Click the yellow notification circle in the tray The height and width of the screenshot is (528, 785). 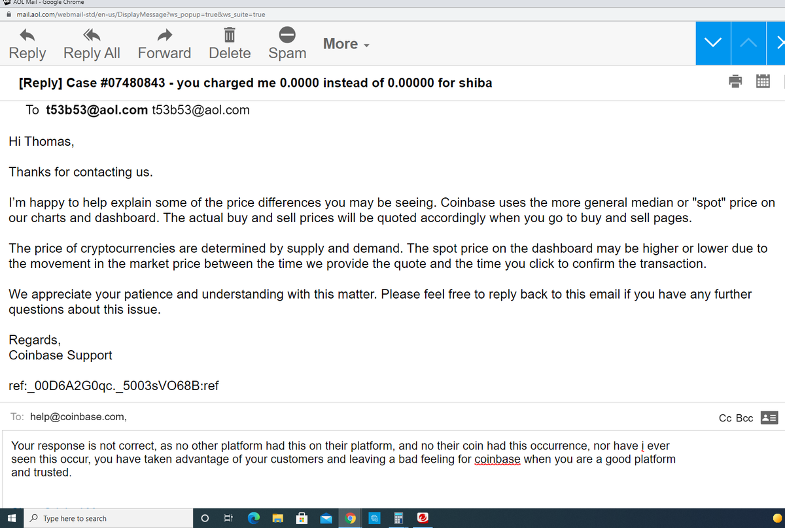pos(778,518)
